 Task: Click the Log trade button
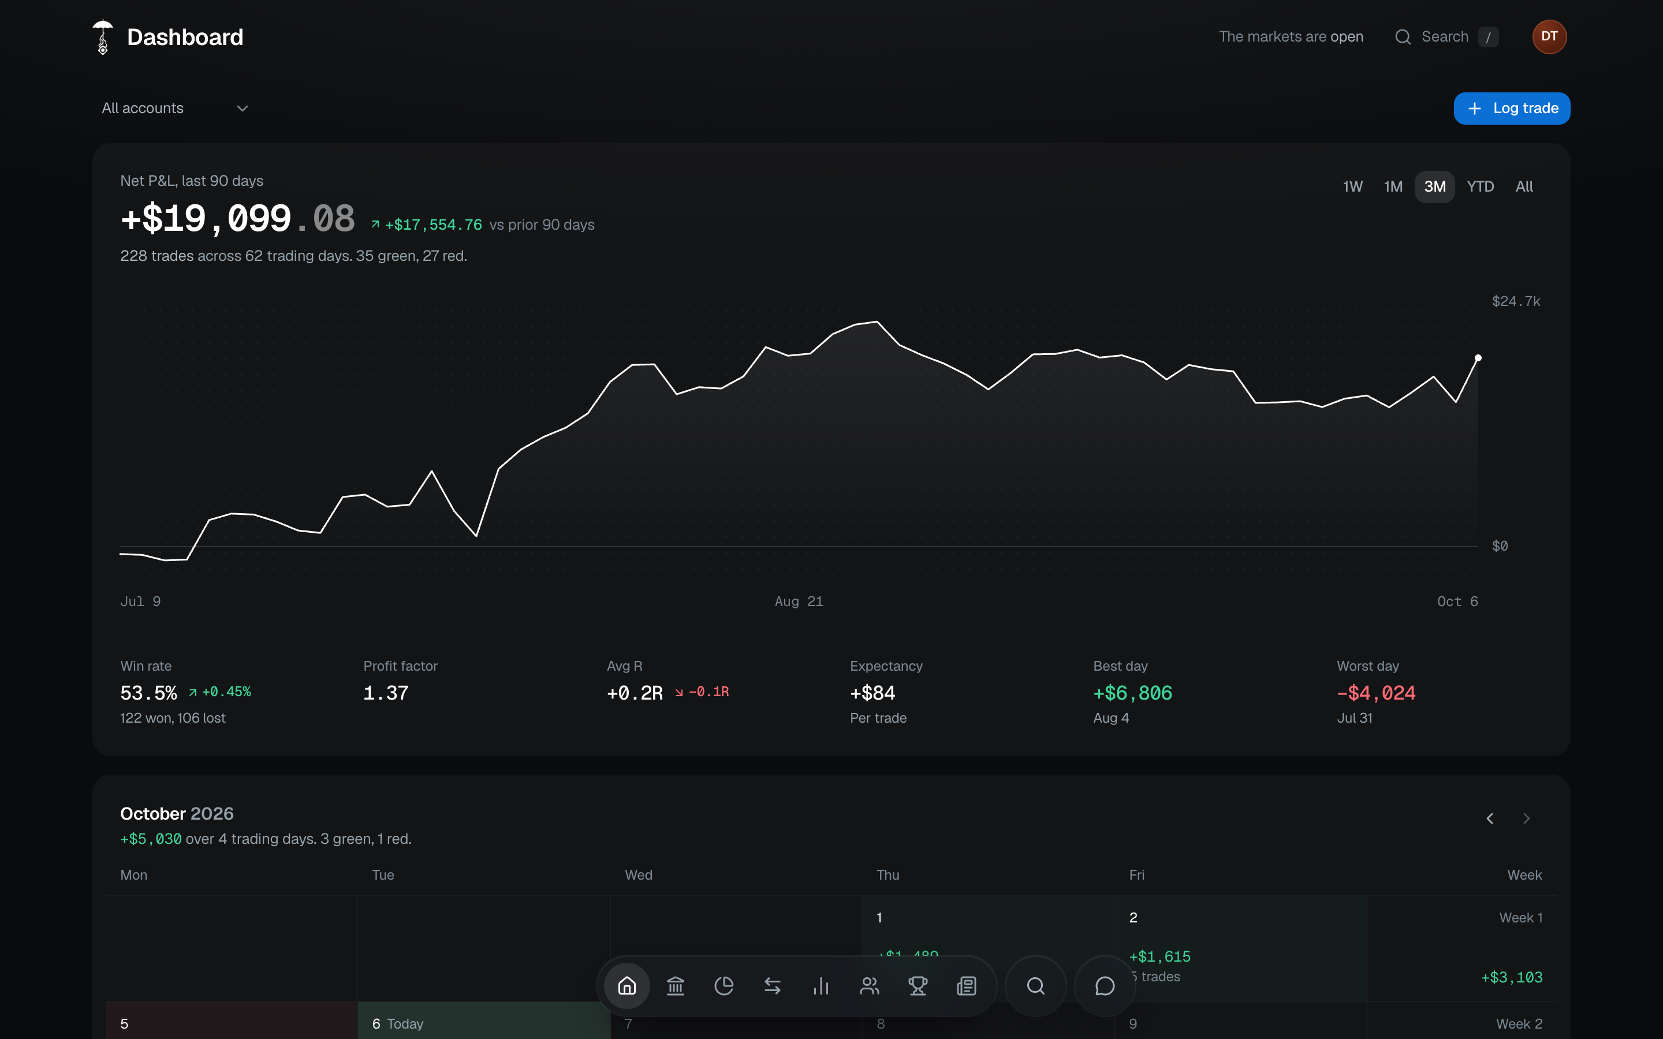1512,109
